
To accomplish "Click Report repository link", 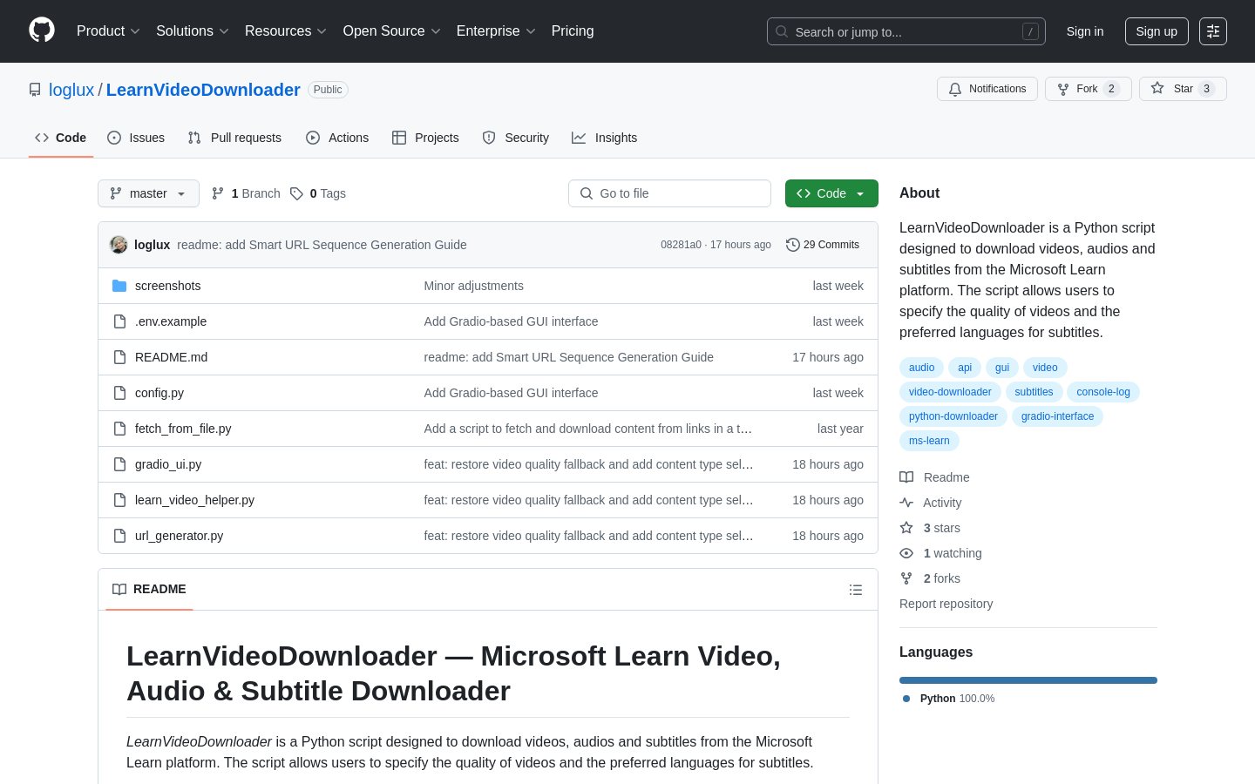I will click(x=946, y=604).
